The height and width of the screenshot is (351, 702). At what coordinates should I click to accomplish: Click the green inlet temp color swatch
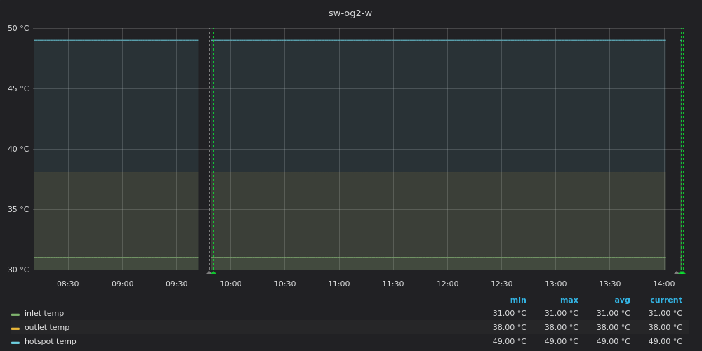click(x=15, y=314)
